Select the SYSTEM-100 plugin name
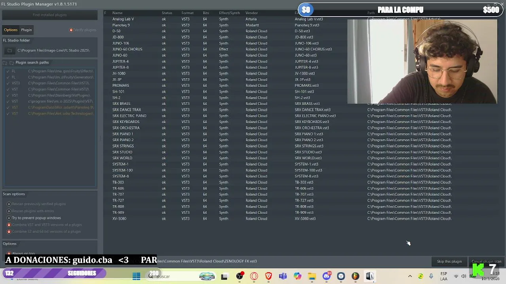506x284 pixels. [123, 170]
